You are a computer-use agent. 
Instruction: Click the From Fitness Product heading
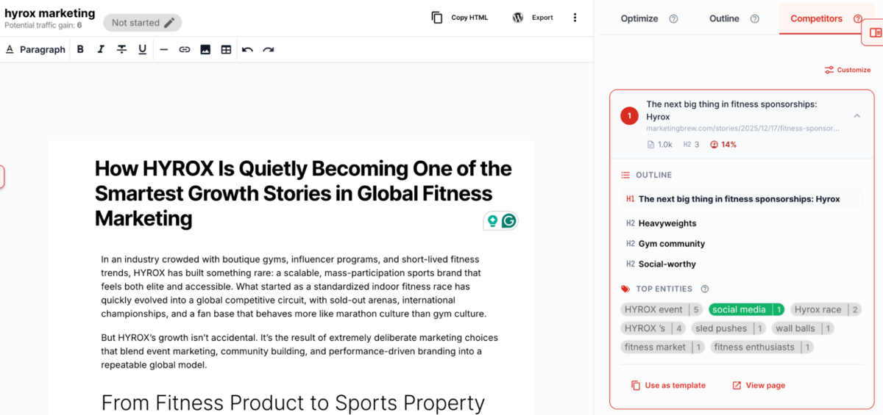click(293, 403)
